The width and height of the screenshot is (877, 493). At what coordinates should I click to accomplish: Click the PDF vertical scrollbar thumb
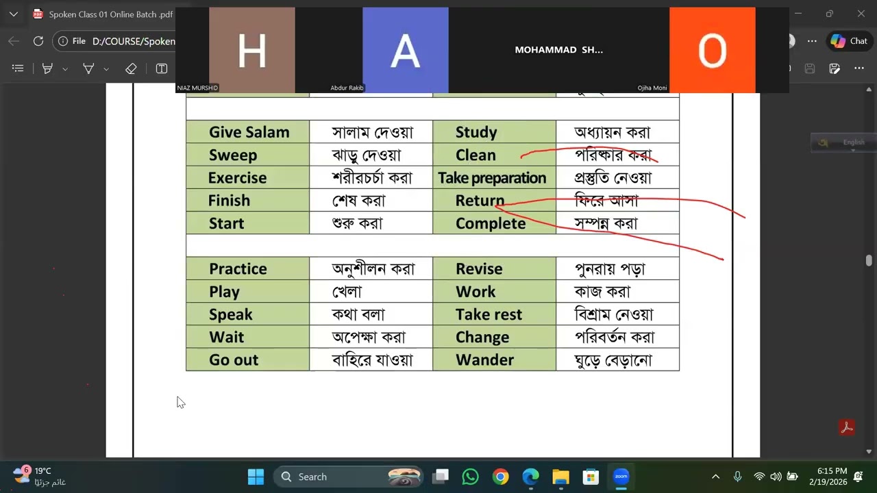(869, 261)
